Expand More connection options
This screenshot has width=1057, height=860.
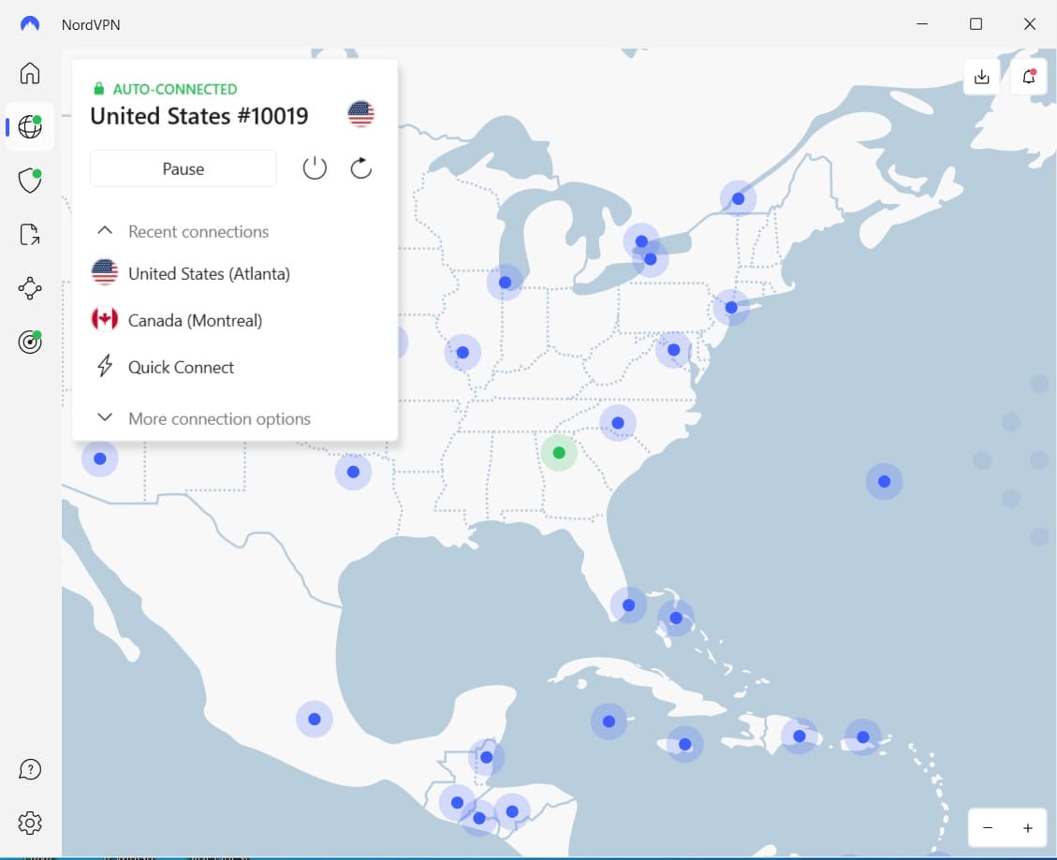(x=203, y=418)
